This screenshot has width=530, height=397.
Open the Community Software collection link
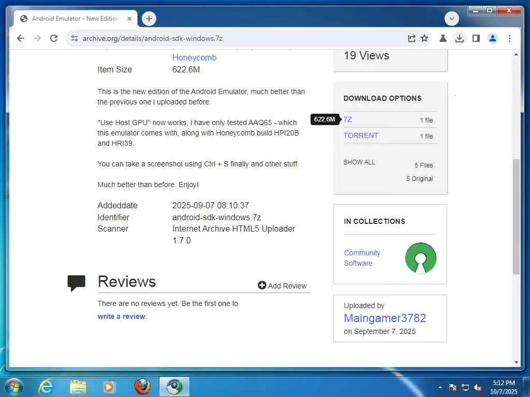pyautogui.click(x=362, y=258)
